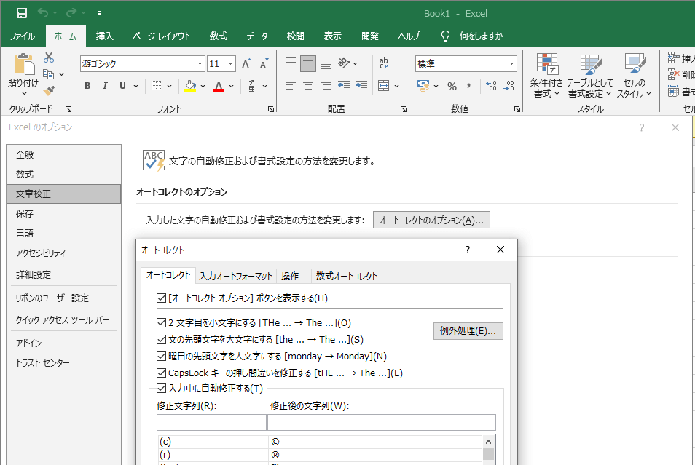Image resolution: width=695 pixels, height=465 pixels.
Task: Toggle the capitalize names of days checkbox
Action: [x=162, y=357]
